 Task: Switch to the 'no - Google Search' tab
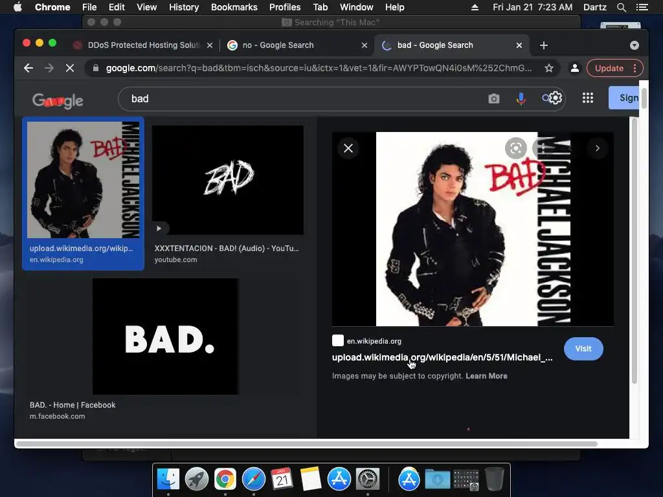[296, 45]
